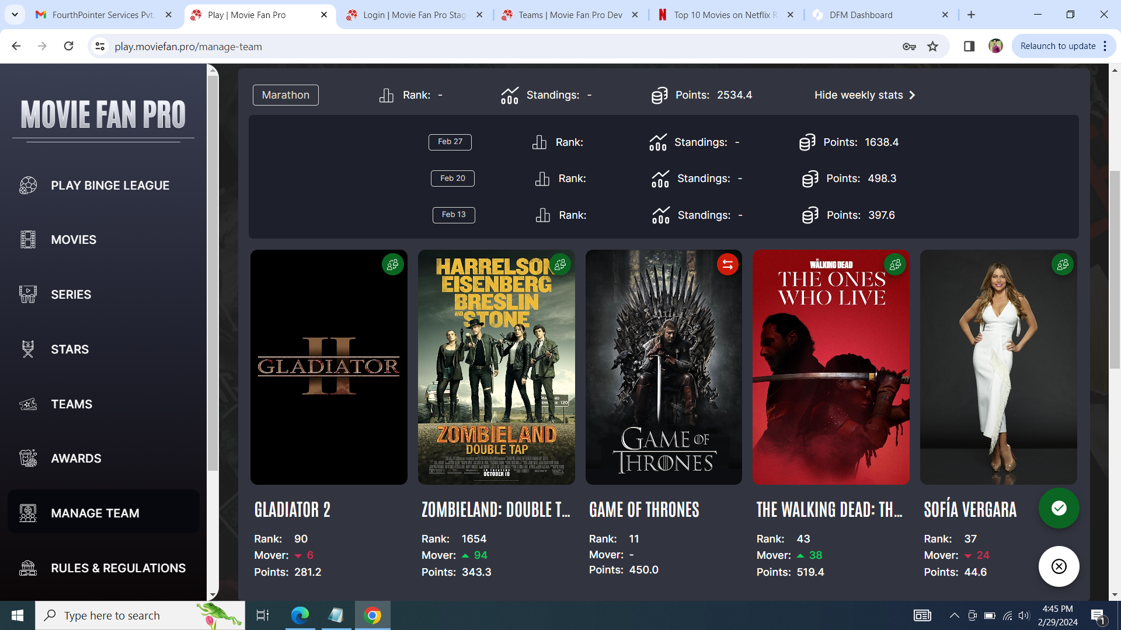Open the Windows Start menu
The image size is (1121, 630).
point(18,615)
